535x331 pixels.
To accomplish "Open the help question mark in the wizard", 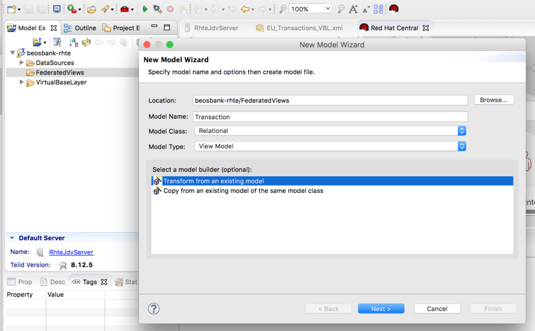I will tap(154, 309).
